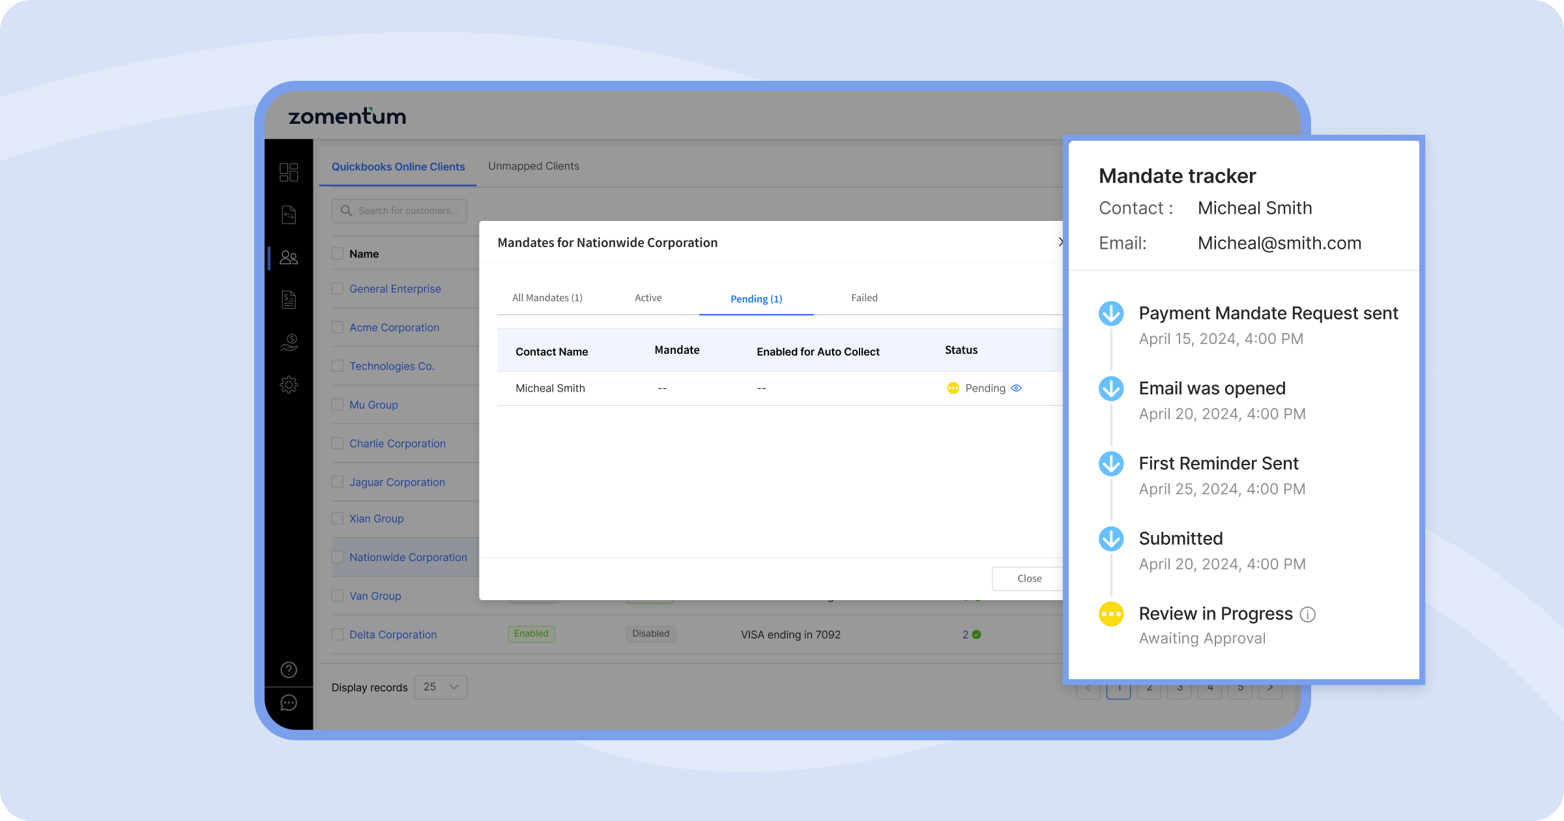Open the payments hand-with-dollar icon in sidebar
Screen dimensions: 1564x821
[289, 342]
